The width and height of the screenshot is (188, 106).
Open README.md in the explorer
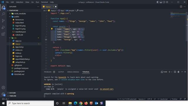(19, 74)
